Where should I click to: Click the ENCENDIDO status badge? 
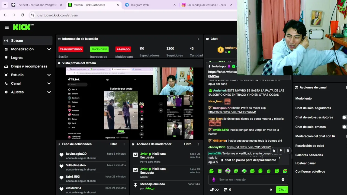99,49
